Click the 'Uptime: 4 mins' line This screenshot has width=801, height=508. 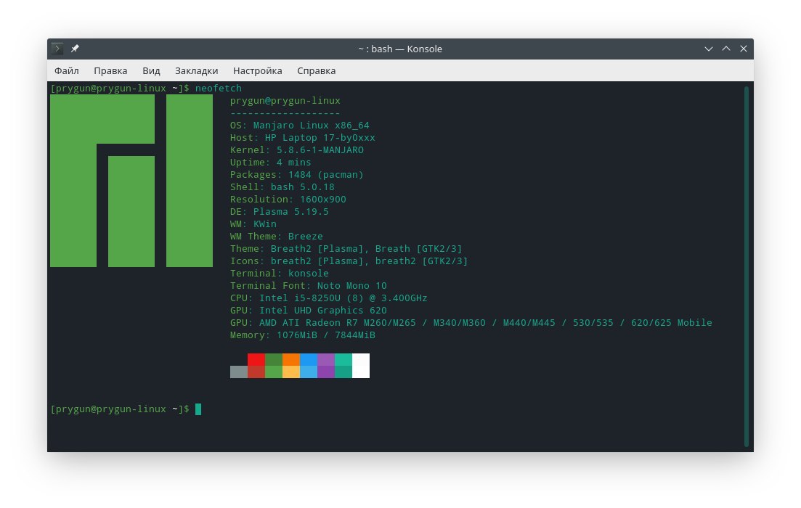point(270,162)
